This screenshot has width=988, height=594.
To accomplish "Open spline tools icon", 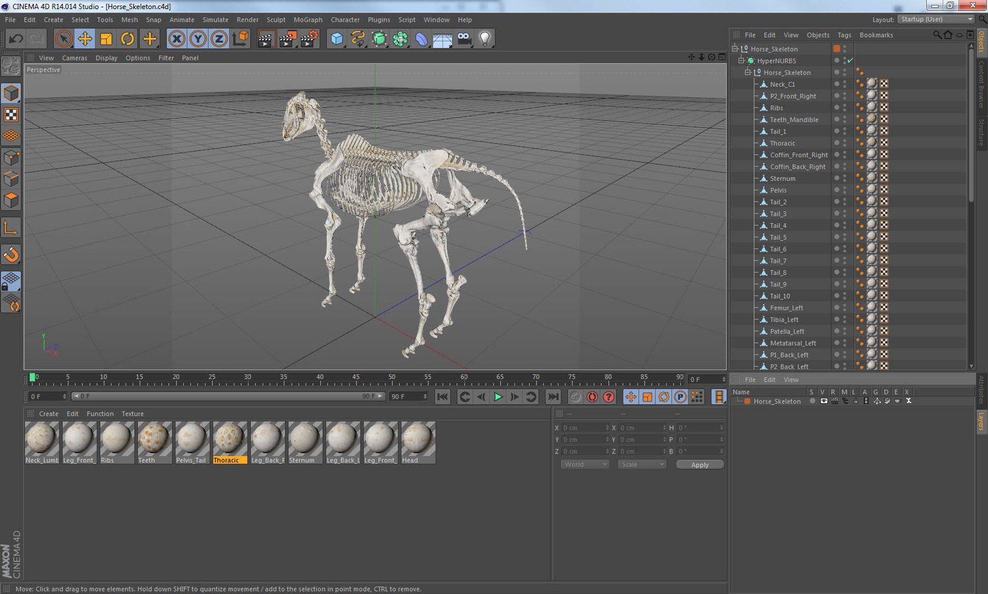I will coord(358,38).
